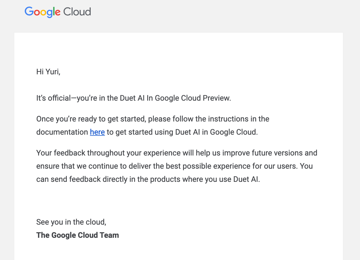Click the word 'documentation' before the link

(x=62, y=132)
